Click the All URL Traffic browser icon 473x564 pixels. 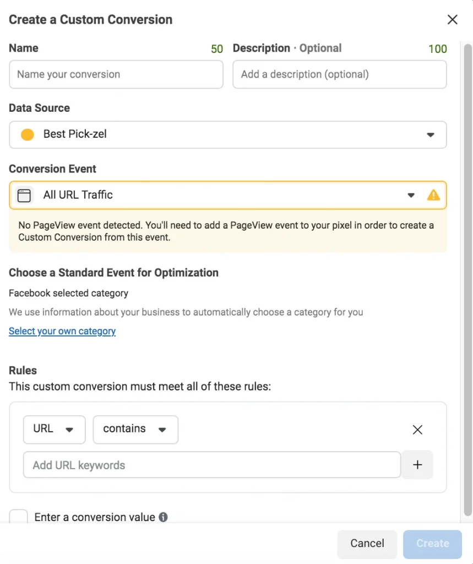(x=24, y=195)
